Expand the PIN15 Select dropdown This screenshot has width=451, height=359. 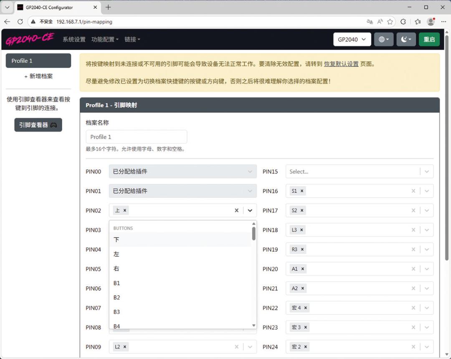point(426,172)
